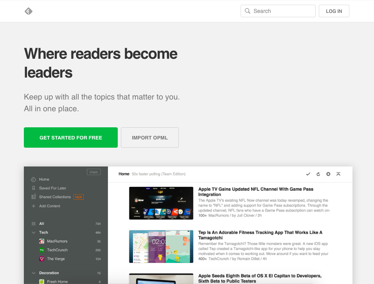Click the Feedly logo in the header
The width and height of the screenshot is (374, 284).
click(28, 11)
